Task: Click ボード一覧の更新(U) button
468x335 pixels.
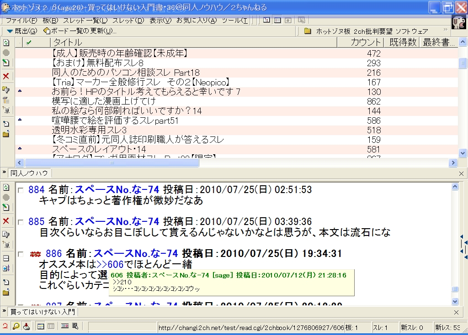Action: (x=80, y=31)
